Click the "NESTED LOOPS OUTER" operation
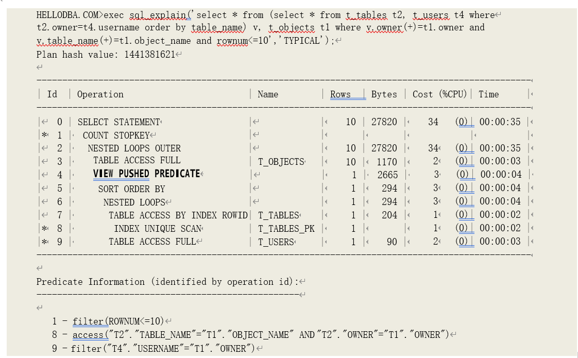 click(134, 148)
